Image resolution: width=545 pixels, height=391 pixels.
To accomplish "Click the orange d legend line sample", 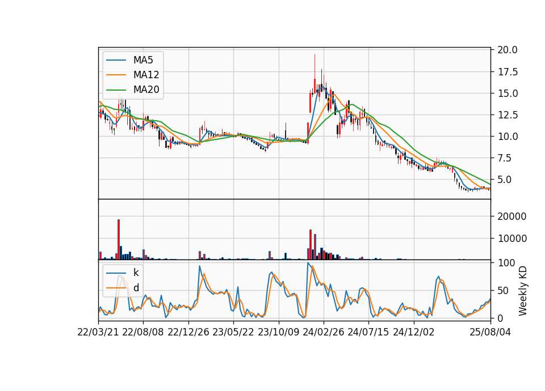I will coord(116,288).
